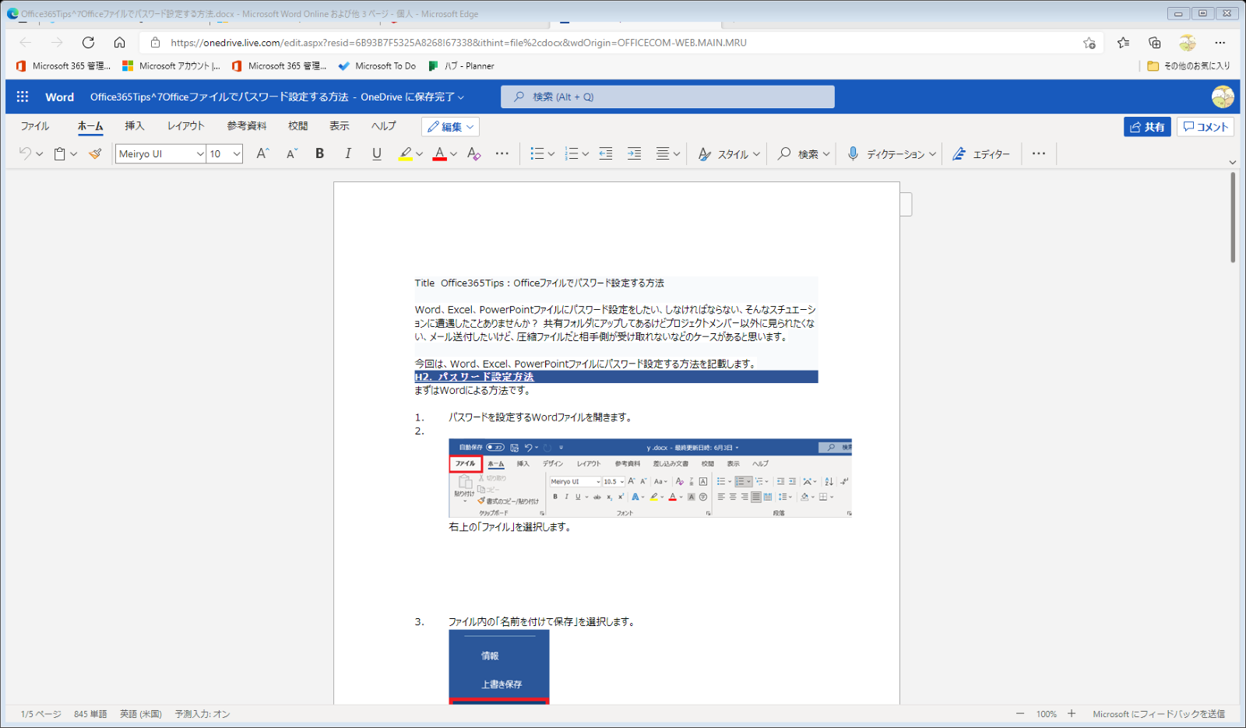
Task: Click zoom out minus in status bar
Action: tap(1020, 714)
